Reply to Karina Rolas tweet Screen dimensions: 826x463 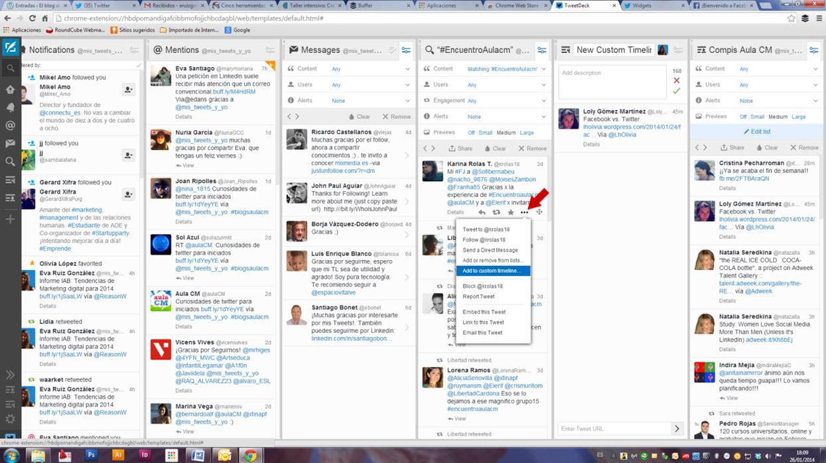tap(482, 212)
